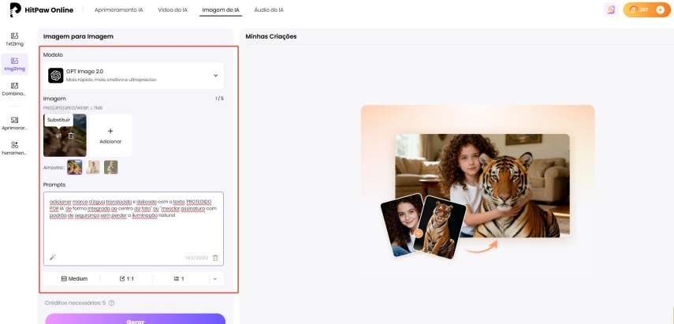Click the 193/2000 character counter
The width and height of the screenshot is (674, 324).
(197, 258)
